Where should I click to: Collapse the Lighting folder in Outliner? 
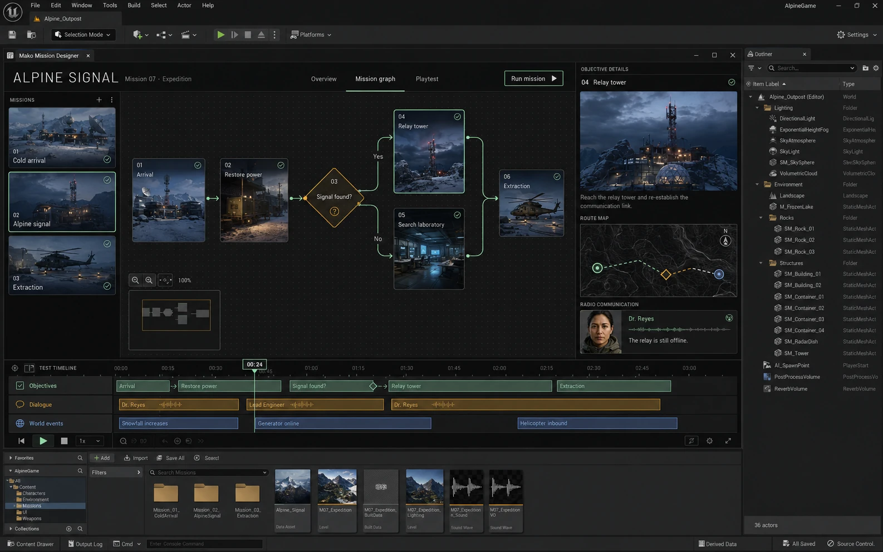757,108
